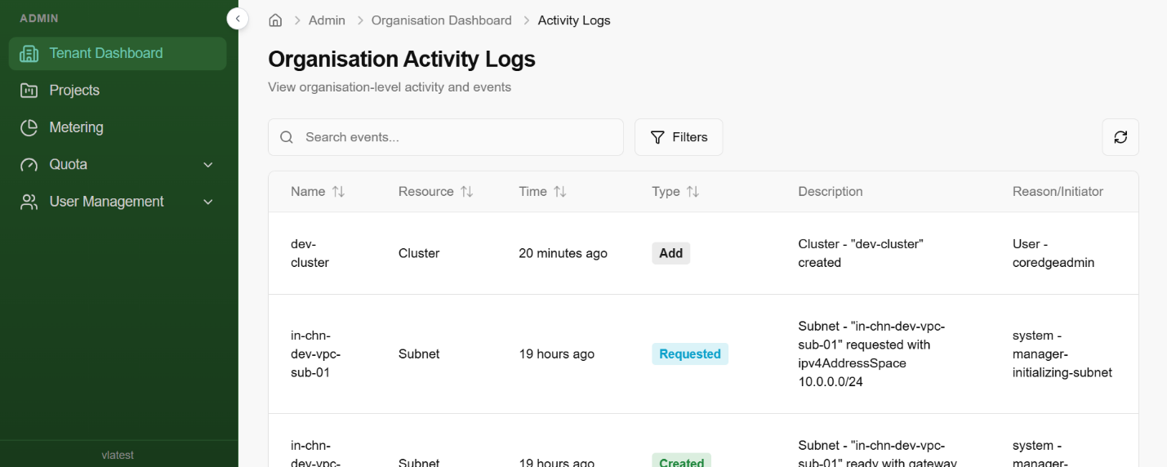Image resolution: width=1167 pixels, height=467 pixels.
Task: Expand the Quota menu chevron
Action: [x=208, y=165]
